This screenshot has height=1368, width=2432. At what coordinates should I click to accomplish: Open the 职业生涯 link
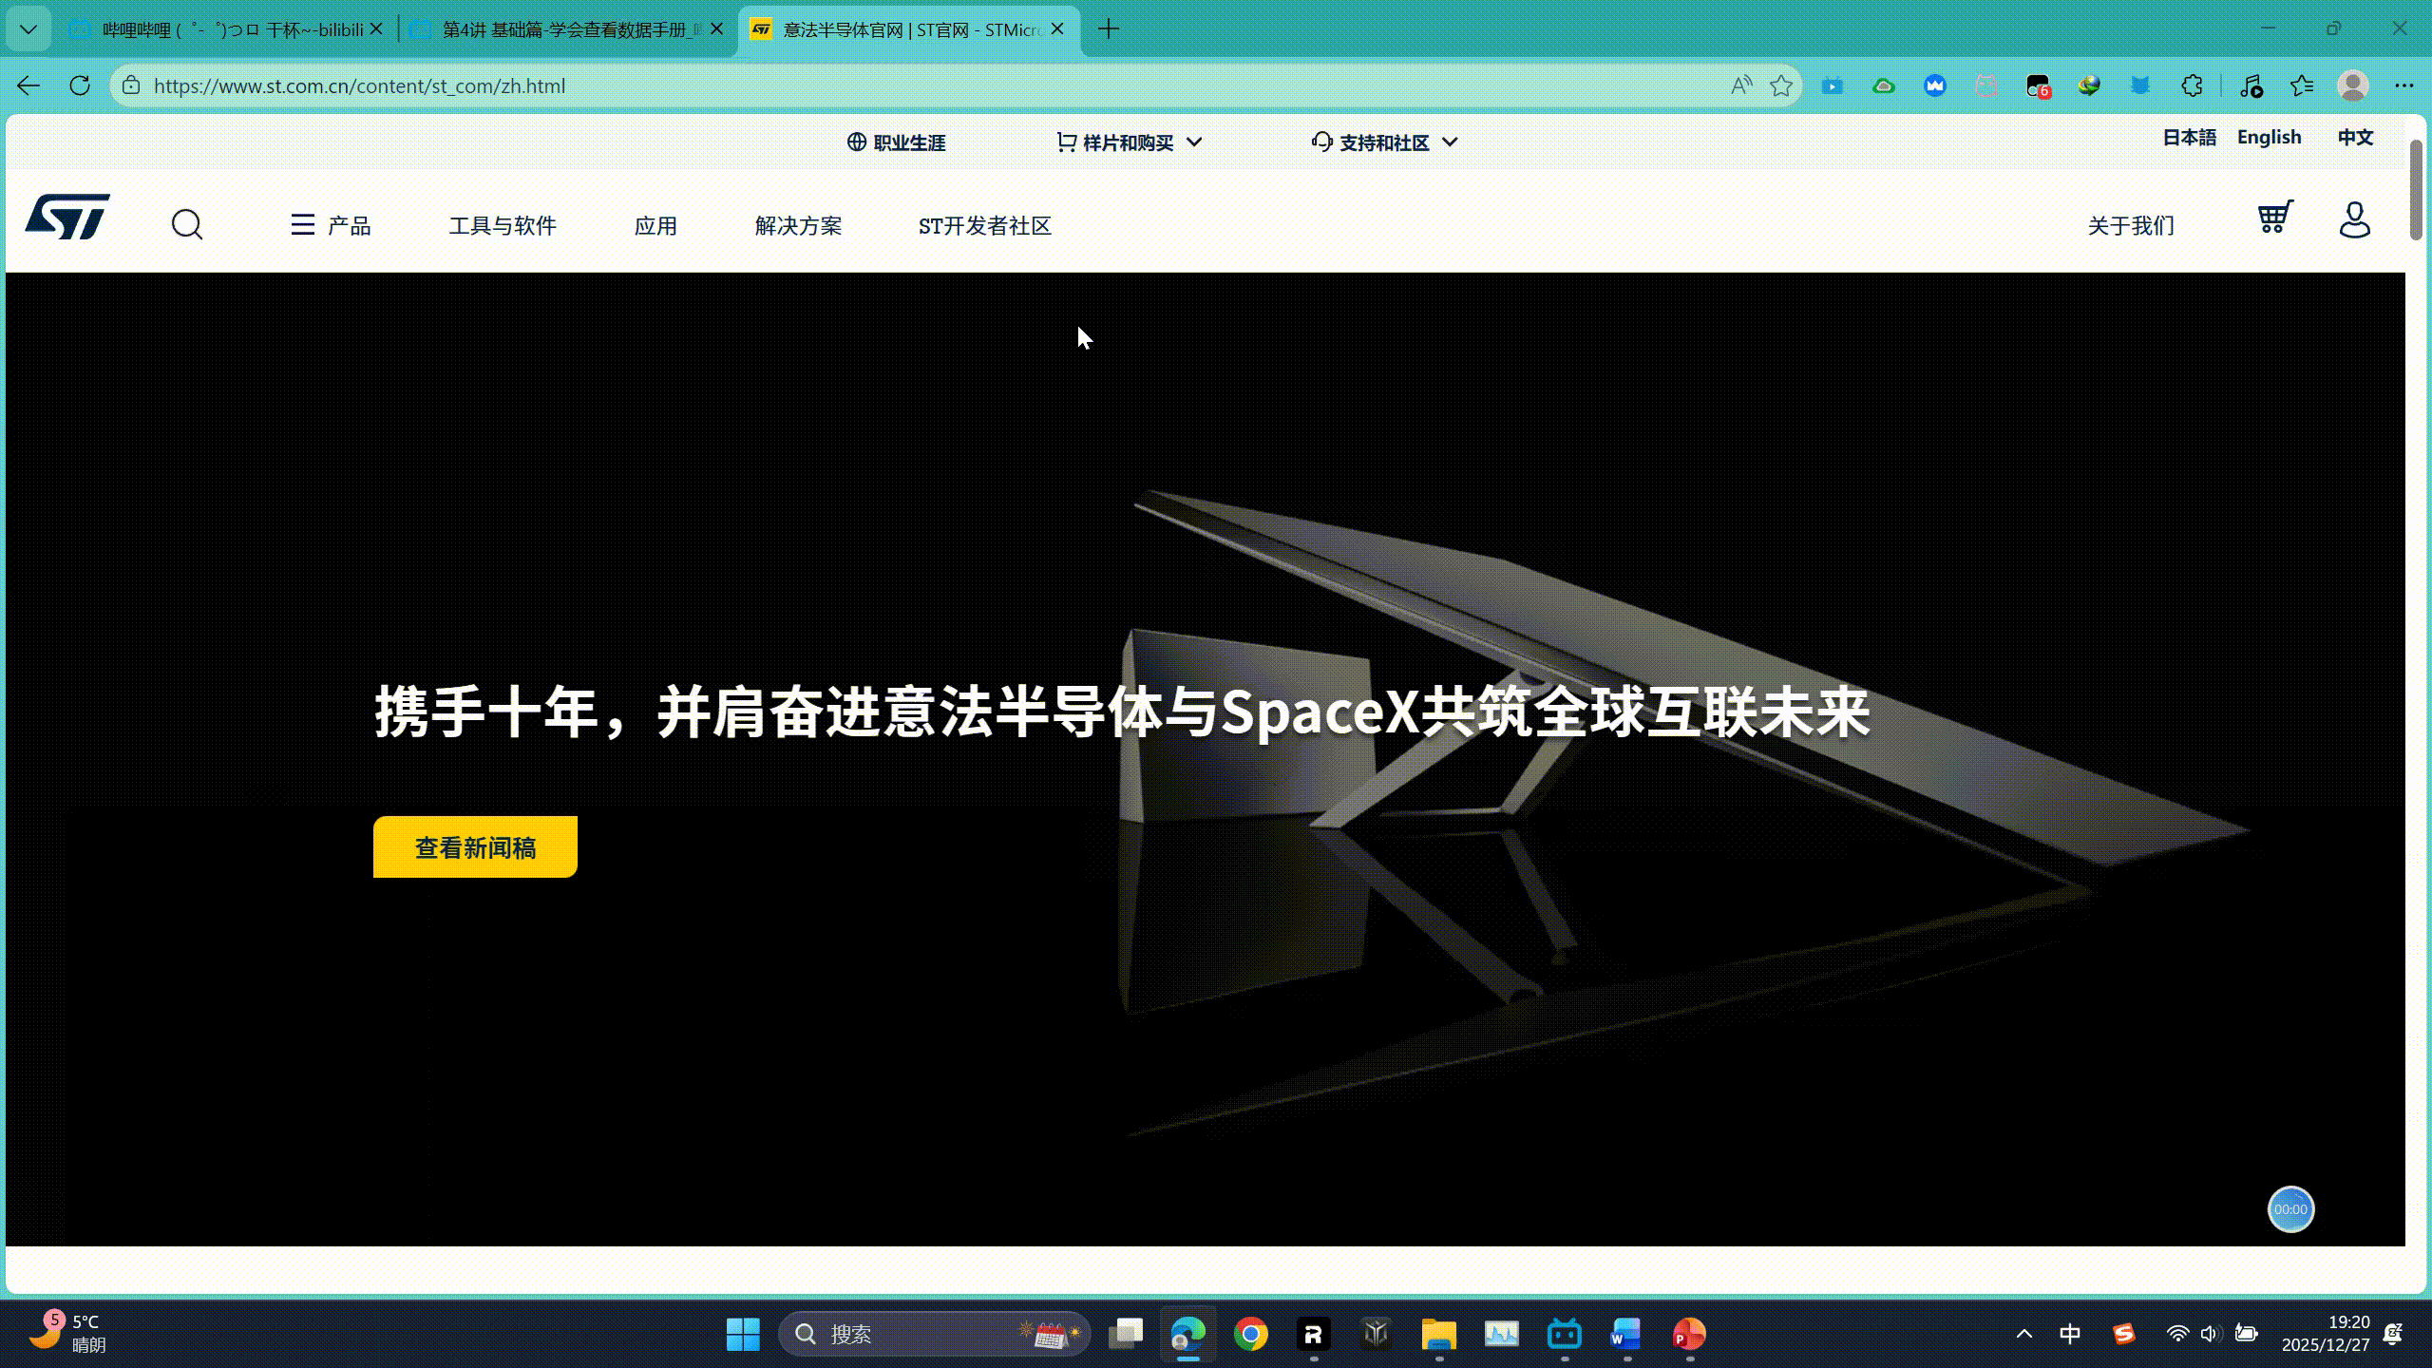[897, 142]
